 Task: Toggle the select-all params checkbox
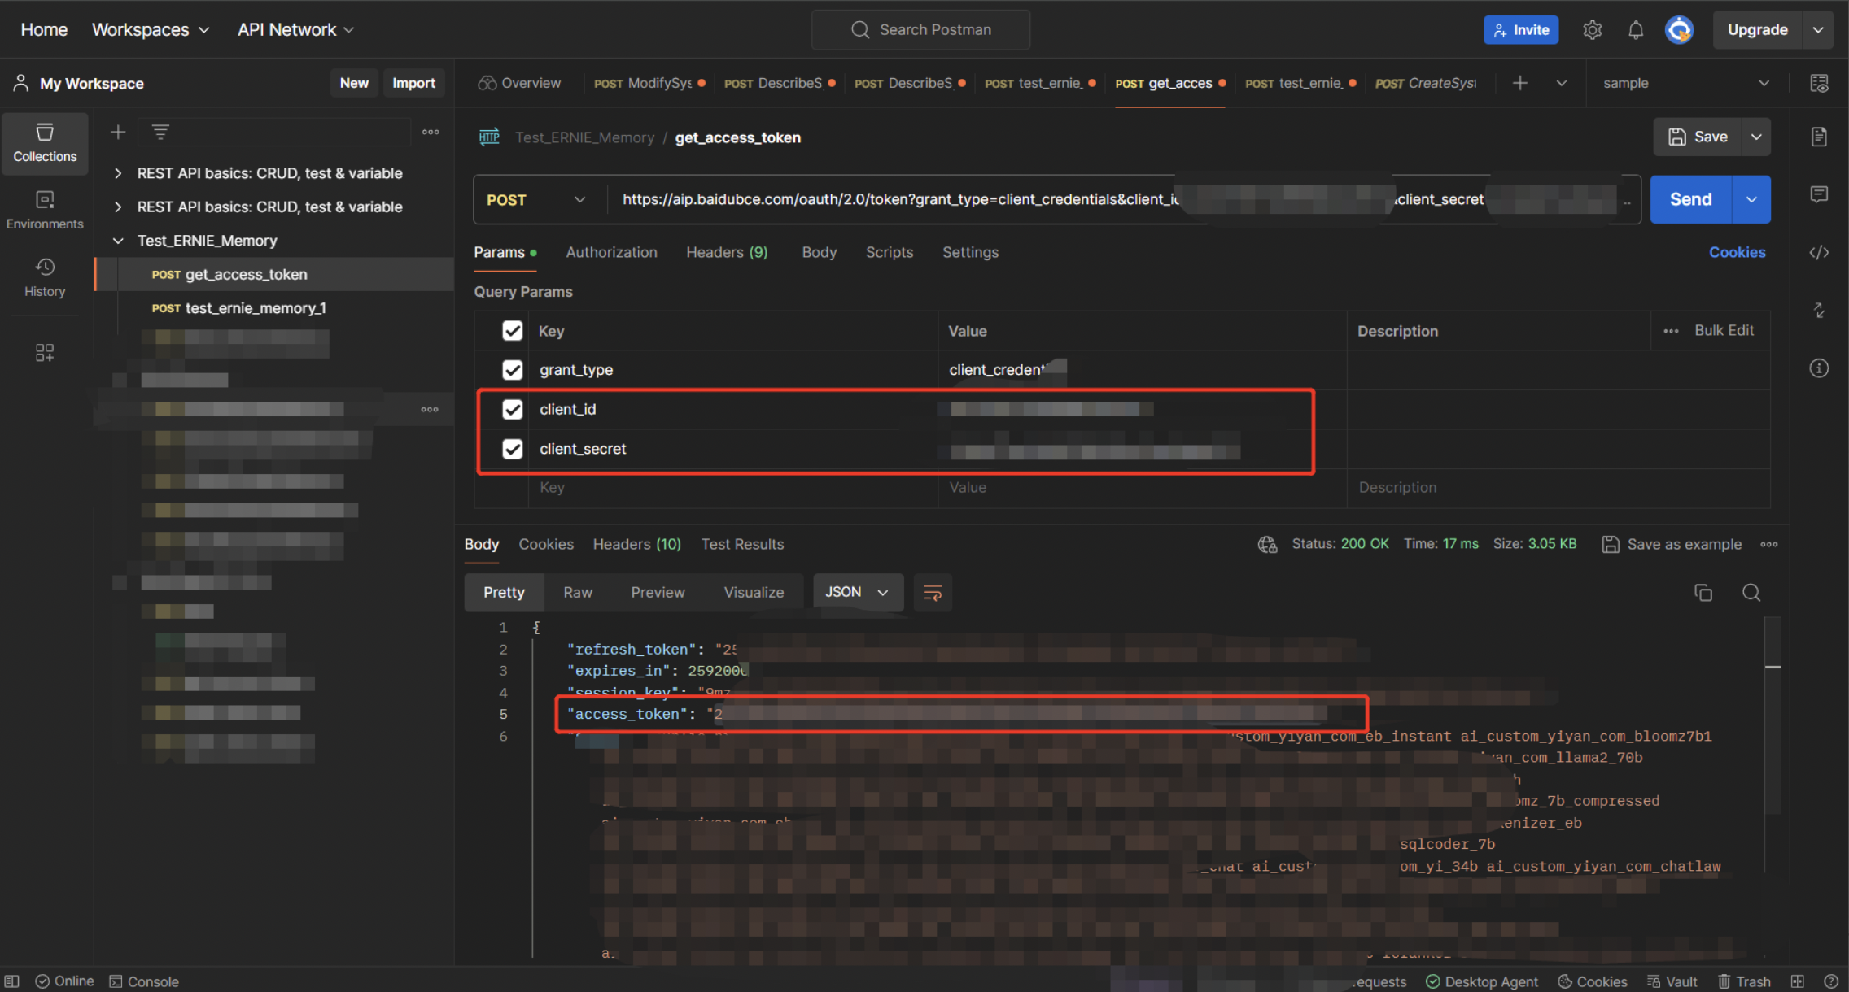click(512, 331)
